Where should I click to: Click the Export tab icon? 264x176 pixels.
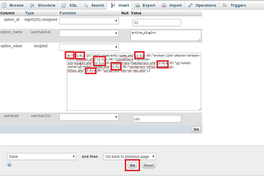pos(138,5)
